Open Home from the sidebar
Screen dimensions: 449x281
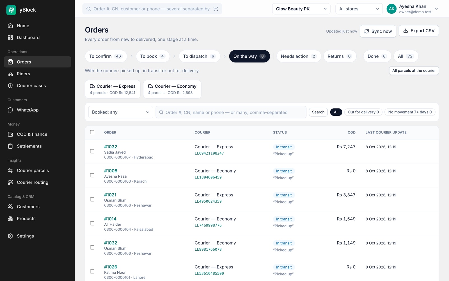pyautogui.click(x=37, y=26)
